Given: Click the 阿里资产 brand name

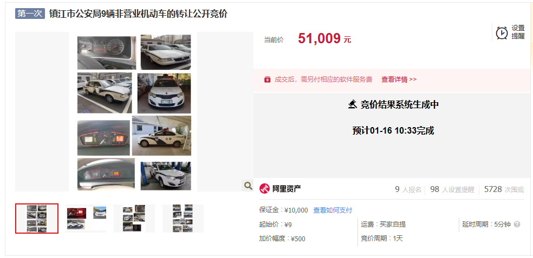Looking at the screenshot, I should tap(287, 189).
